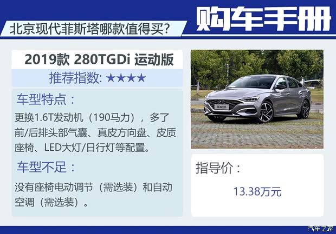Click the car's side mirror
The width and height of the screenshot is (336, 234).
[280, 87]
